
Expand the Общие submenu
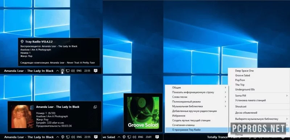coord(196,87)
